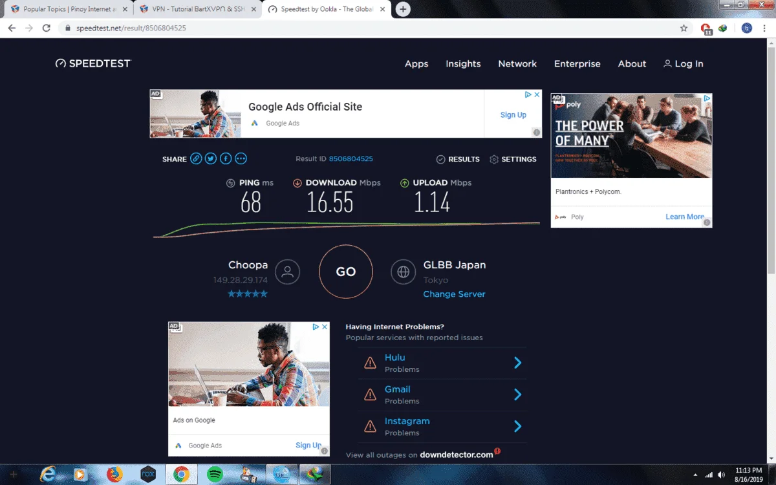
Task: Open a new browser tab
Action: pos(403,9)
